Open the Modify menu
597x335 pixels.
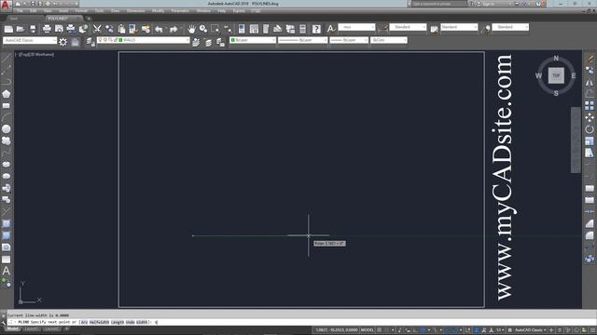click(x=158, y=11)
